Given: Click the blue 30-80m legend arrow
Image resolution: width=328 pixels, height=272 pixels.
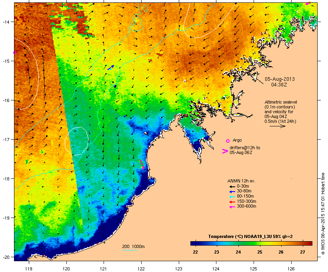Looking at the screenshot, I should 232,192.
